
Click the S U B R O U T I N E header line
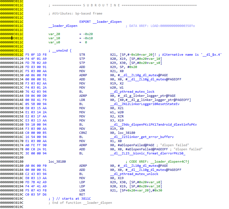coord(123,5)
